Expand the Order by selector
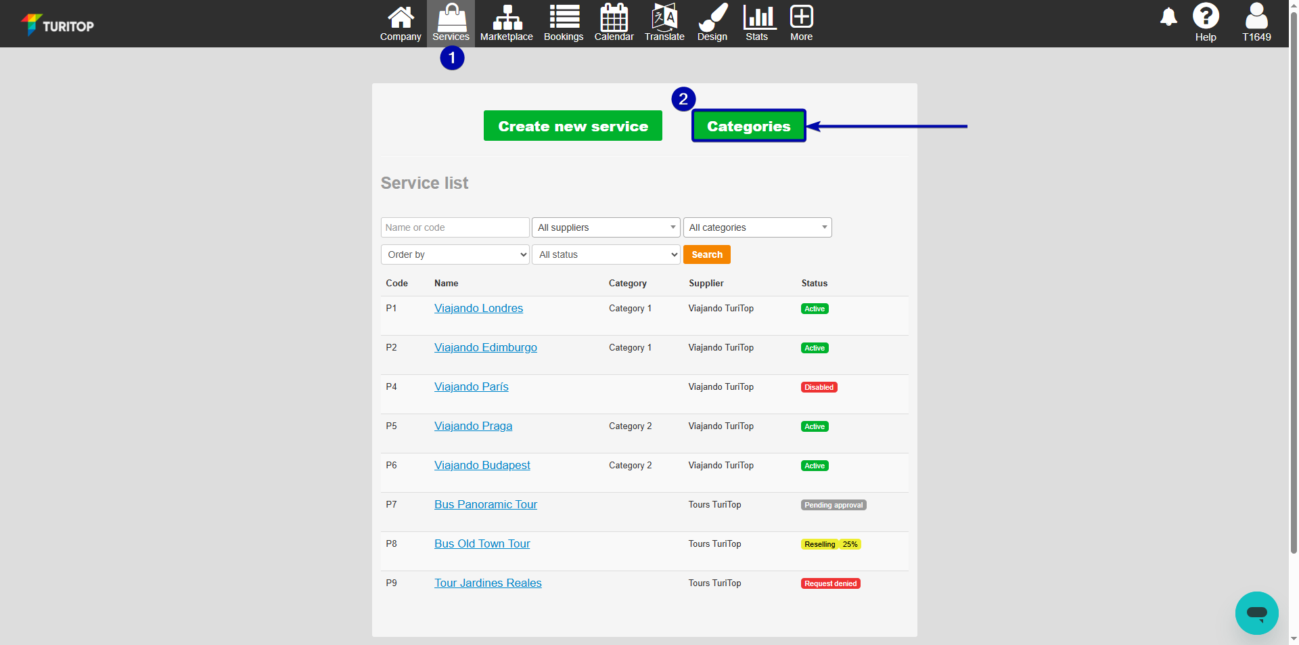The height and width of the screenshot is (645, 1299). [x=455, y=254]
